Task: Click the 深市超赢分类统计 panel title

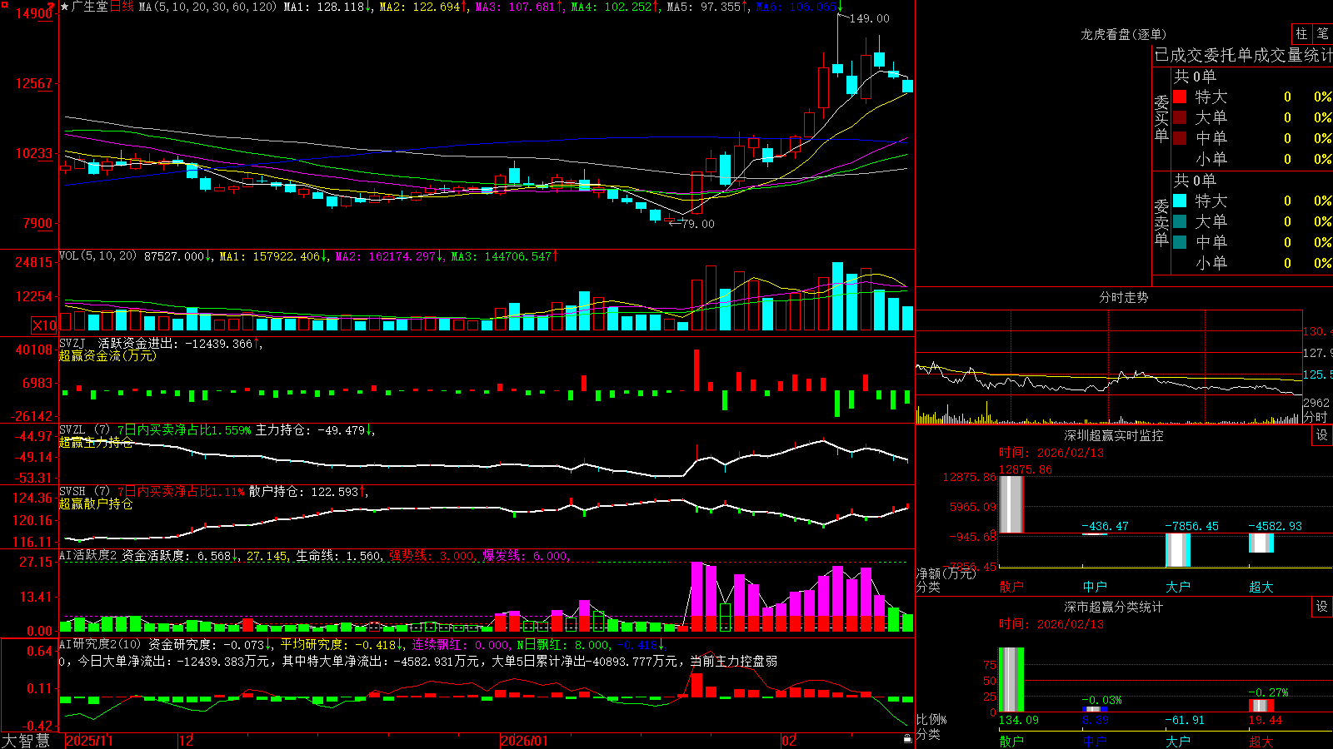Action: pos(1113,607)
